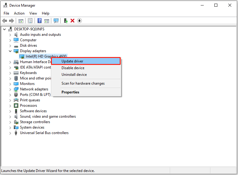The height and width of the screenshot is (175, 238).
Task: Expand Sound, video and game controllers
Action: (10, 117)
